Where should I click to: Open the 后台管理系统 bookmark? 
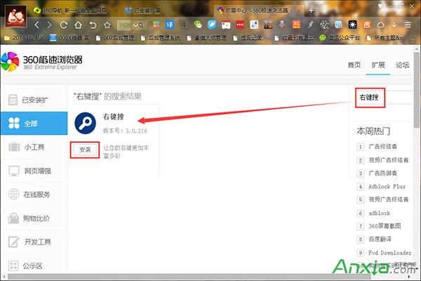click(x=161, y=38)
